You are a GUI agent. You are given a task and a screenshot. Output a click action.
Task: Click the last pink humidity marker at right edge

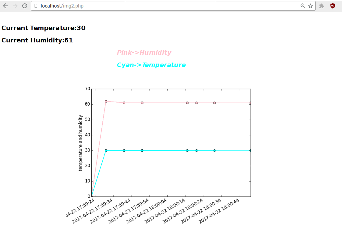tap(250, 103)
